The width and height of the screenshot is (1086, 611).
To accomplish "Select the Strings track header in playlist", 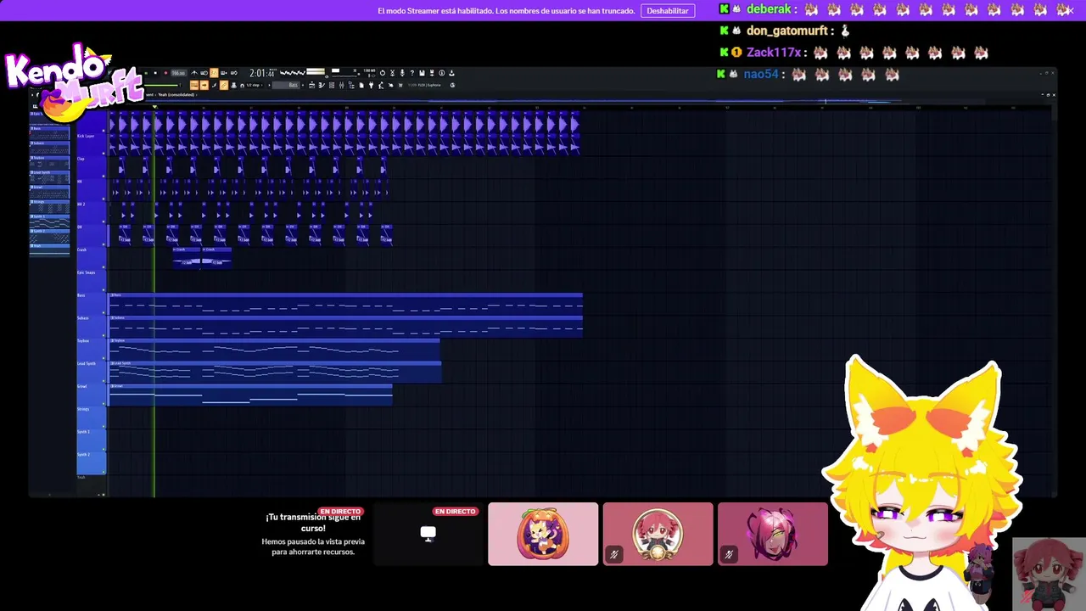I will [90, 418].
